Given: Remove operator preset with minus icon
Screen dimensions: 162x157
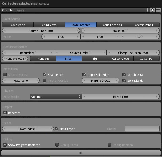Looking at the screenshot, I should click(158, 10).
